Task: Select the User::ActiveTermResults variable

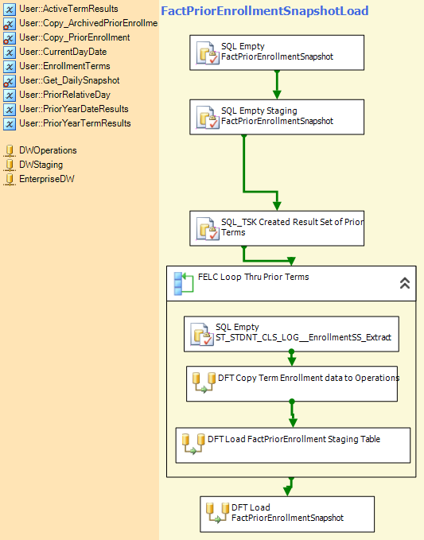Action: click(x=61, y=9)
